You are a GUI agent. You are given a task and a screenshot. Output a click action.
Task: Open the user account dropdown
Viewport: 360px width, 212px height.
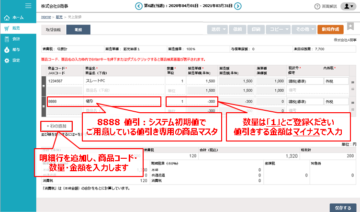coord(348,6)
